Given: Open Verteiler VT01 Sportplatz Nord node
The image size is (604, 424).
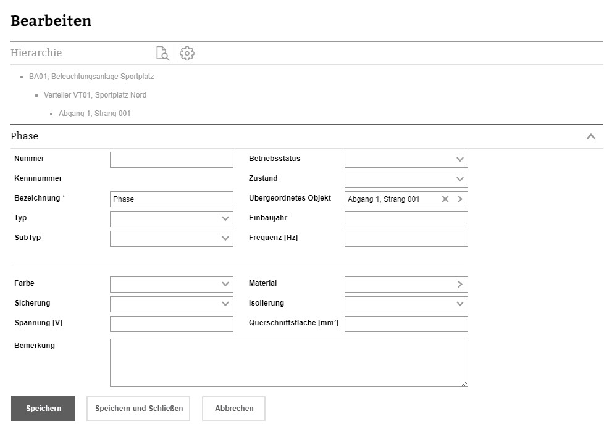Looking at the screenshot, I should click(95, 95).
